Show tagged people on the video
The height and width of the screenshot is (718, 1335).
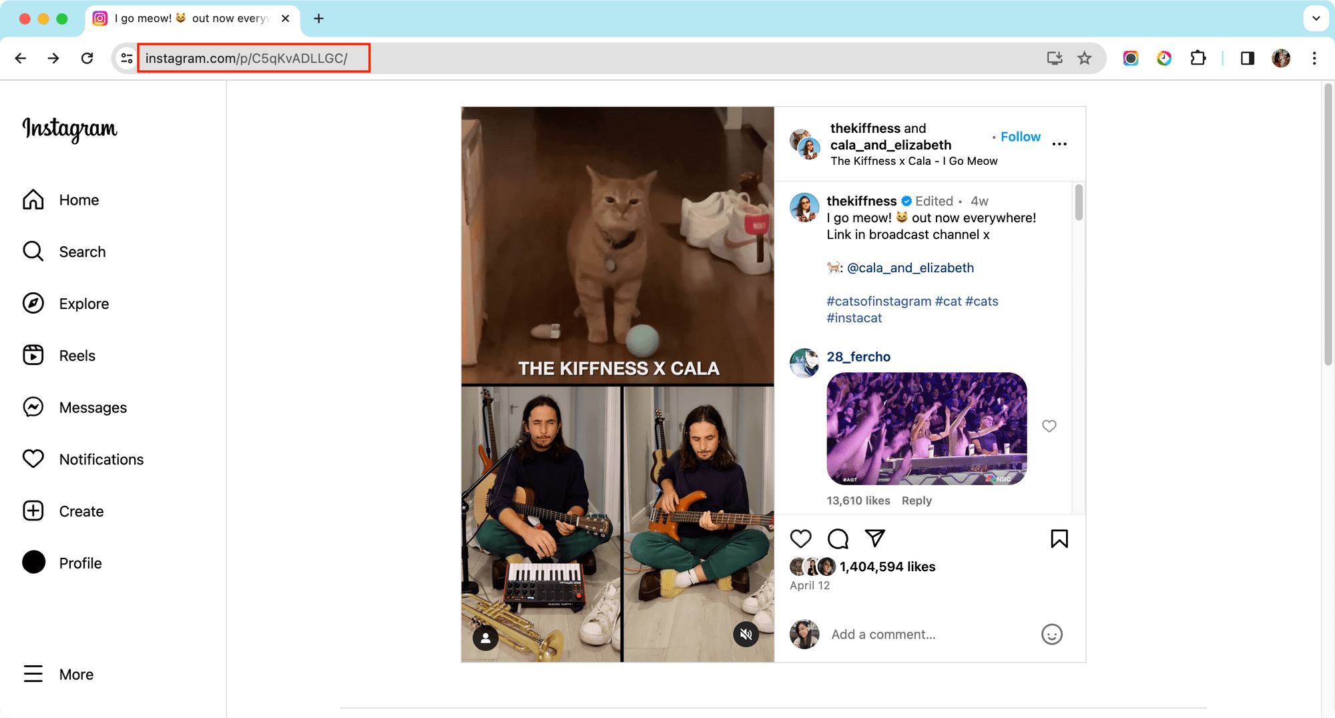[x=486, y=639]
